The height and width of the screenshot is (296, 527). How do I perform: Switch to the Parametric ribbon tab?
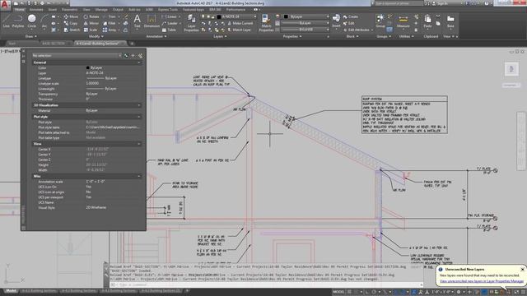click(x=69, y=10)
